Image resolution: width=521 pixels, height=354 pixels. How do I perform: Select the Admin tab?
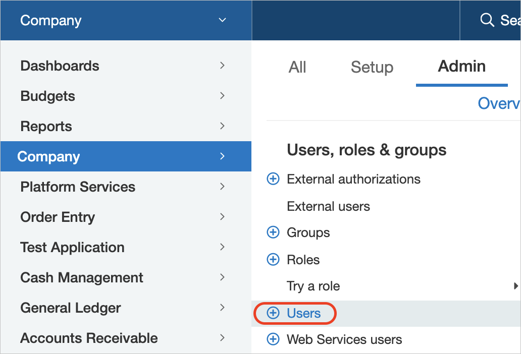461,66
